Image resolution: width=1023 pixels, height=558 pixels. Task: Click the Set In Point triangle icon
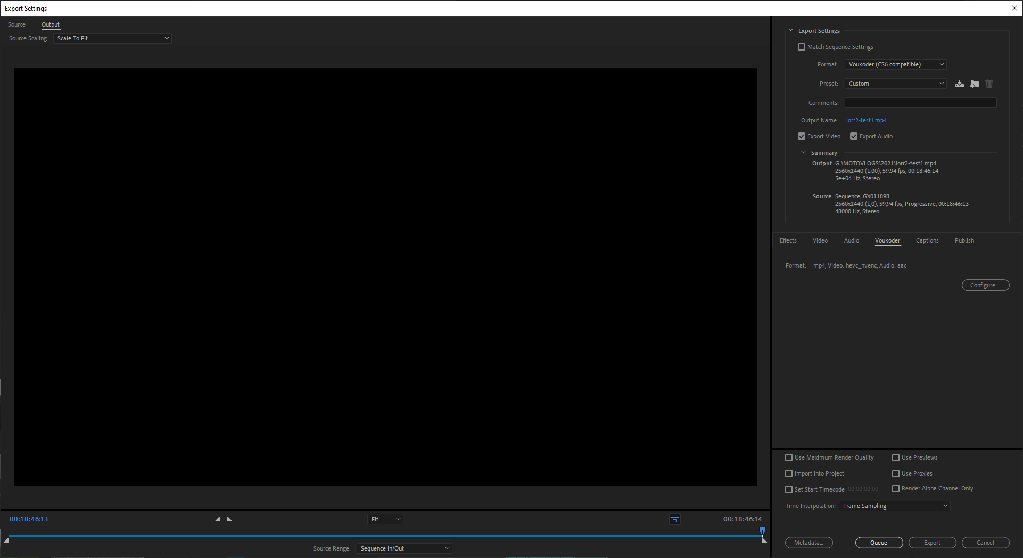coord(217,519)
